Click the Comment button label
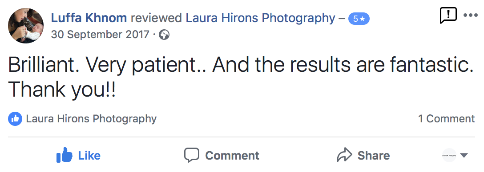The image size is (484, 172). pyautogui.click(x=232, y=156)
